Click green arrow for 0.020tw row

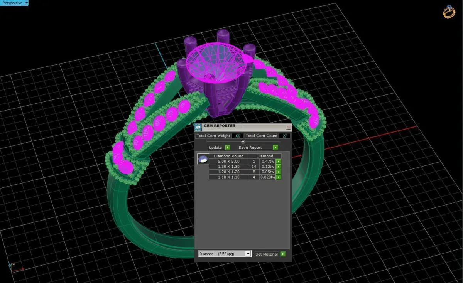279,177
